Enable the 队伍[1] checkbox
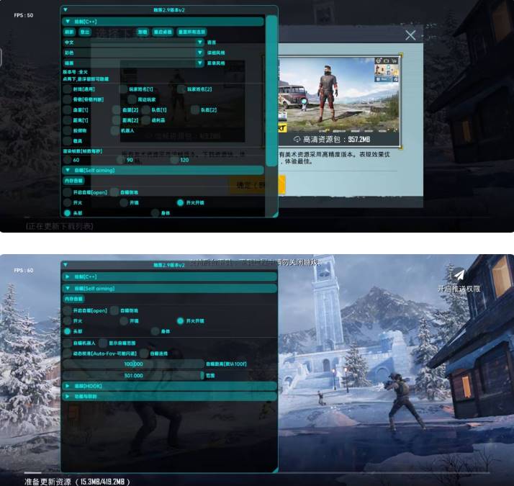Image resolution: width=514 pixels, height=486 pixels. [x=146, y=110]
